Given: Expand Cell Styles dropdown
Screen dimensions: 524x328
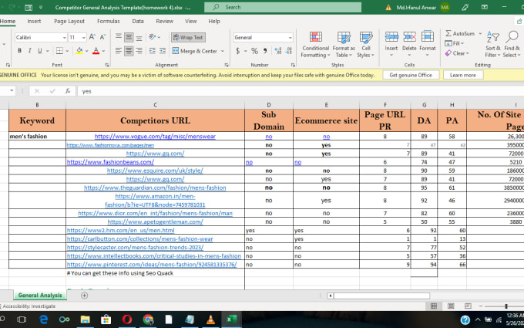Looking at the screenshot, I should [365, 45].
